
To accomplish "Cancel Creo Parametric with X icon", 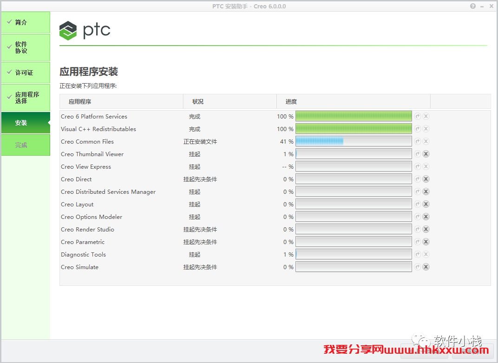I will pyautogui.click(x=426, y=242).
